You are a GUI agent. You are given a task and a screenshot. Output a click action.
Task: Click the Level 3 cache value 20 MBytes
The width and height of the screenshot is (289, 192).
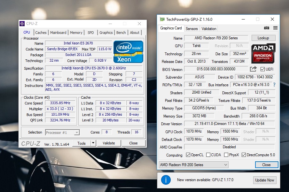111,120
